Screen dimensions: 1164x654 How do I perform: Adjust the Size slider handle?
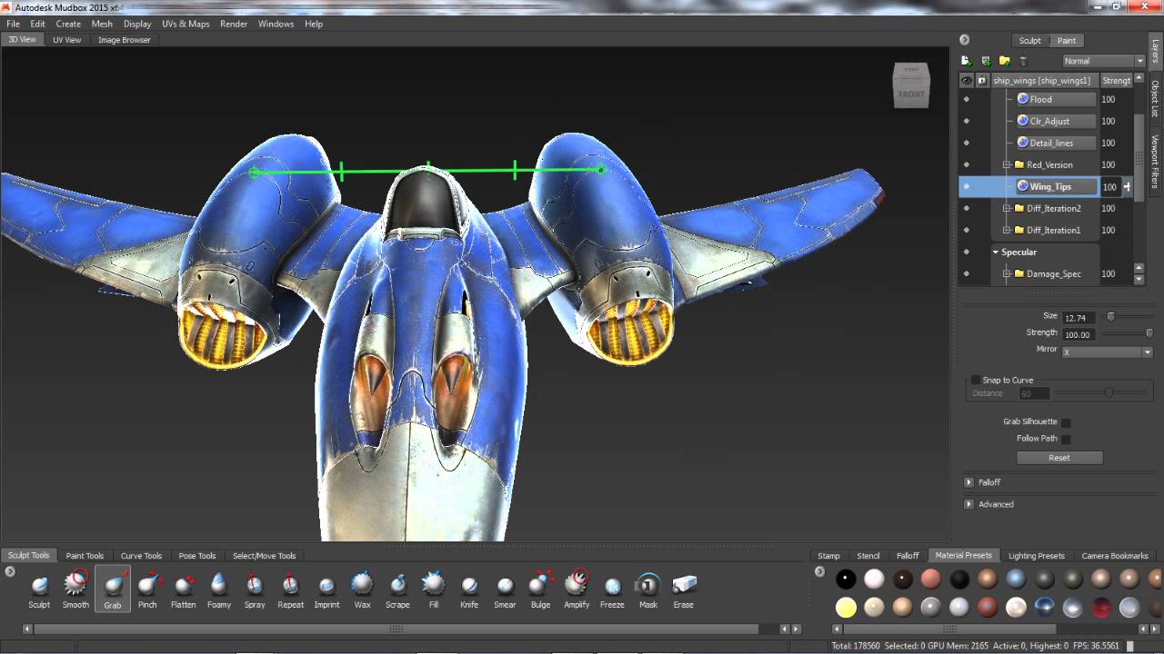(1110, 316)
